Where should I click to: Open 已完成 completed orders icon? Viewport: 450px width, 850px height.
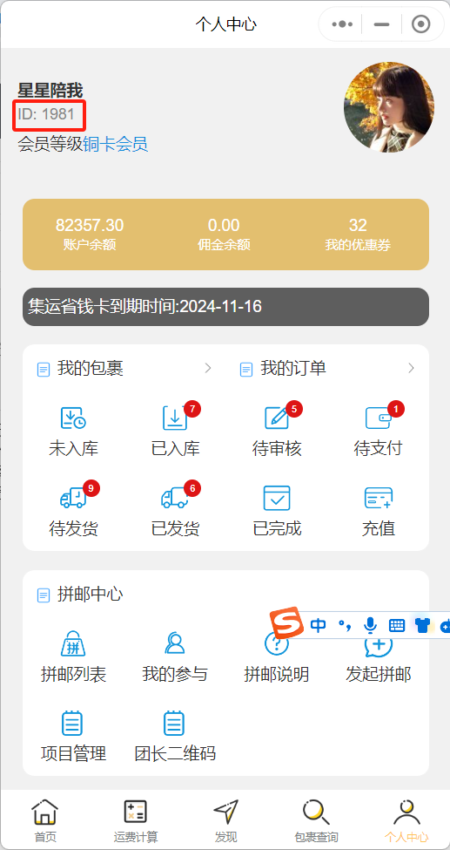[276, 498]
